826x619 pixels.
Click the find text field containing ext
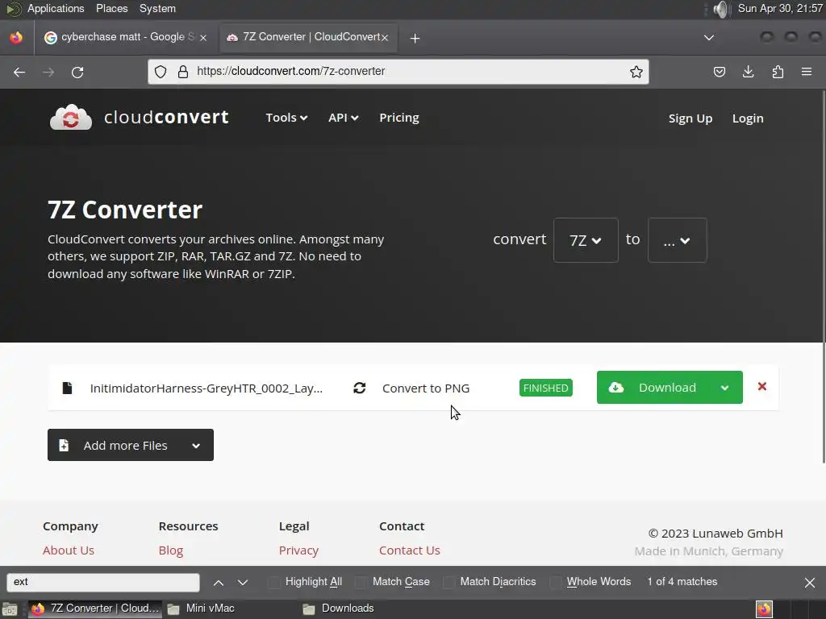tap(103, 582)
